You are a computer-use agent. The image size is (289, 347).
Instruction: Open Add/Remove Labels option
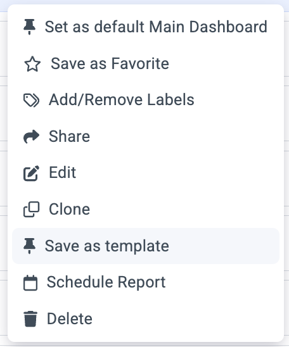[146, 100]
